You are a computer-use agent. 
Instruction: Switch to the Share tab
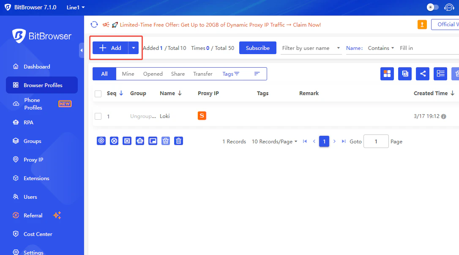[x=178, y=74]
